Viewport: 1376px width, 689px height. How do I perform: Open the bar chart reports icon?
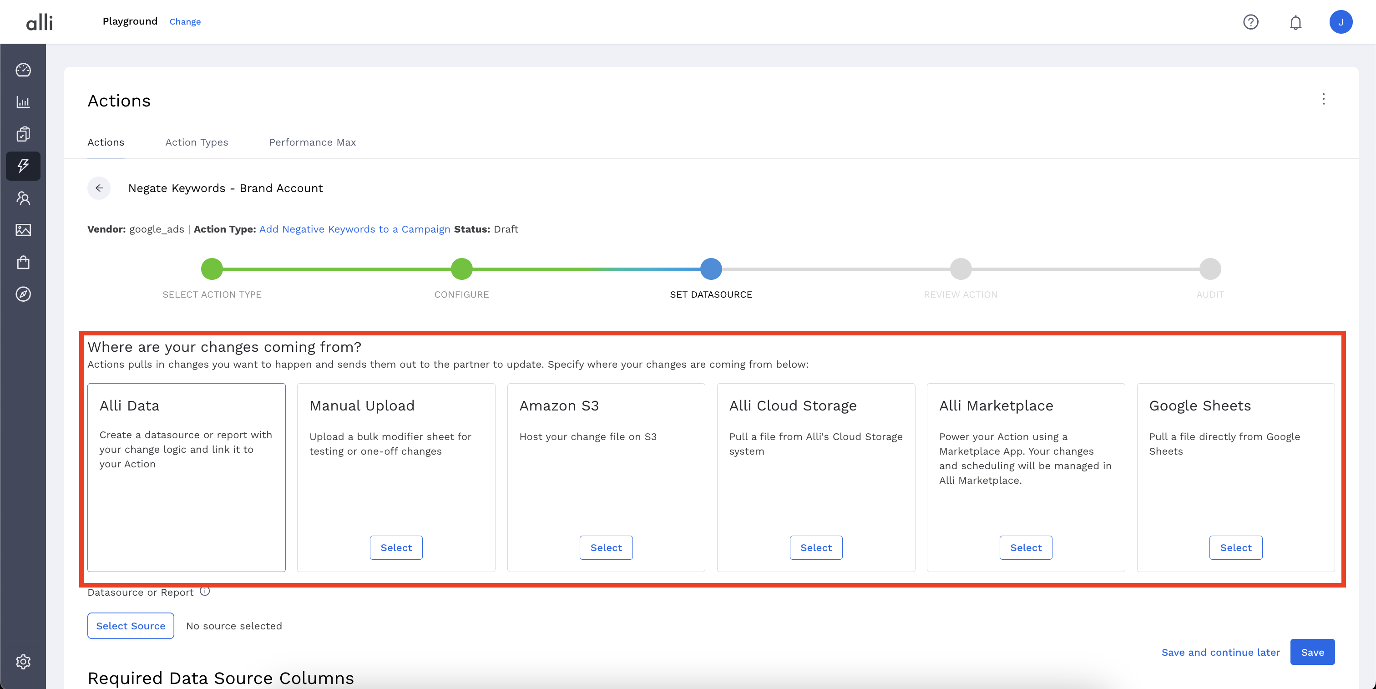pos(23,102)
